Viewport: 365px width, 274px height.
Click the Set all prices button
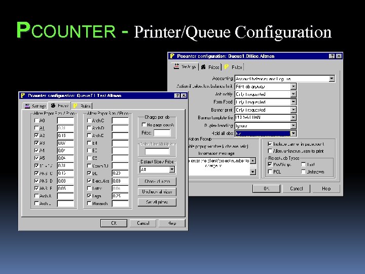157,202
